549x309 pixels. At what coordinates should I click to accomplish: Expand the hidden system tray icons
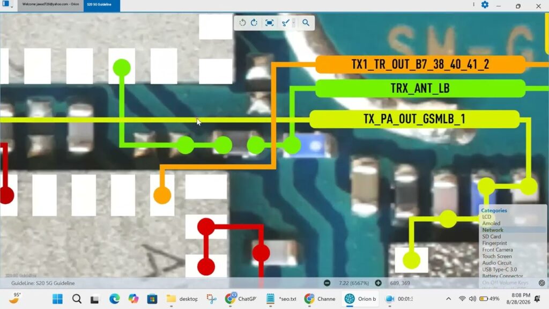[449, 299]
